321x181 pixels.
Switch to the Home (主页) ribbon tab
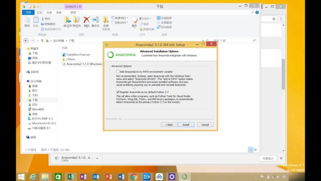[x=39, y=12]
